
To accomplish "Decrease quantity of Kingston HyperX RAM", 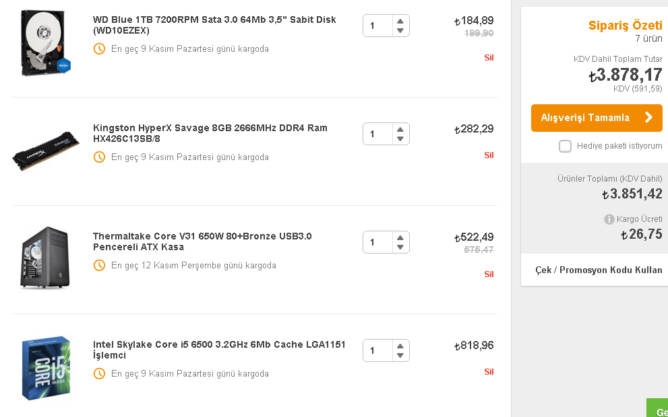I will [x=400, y=139].
